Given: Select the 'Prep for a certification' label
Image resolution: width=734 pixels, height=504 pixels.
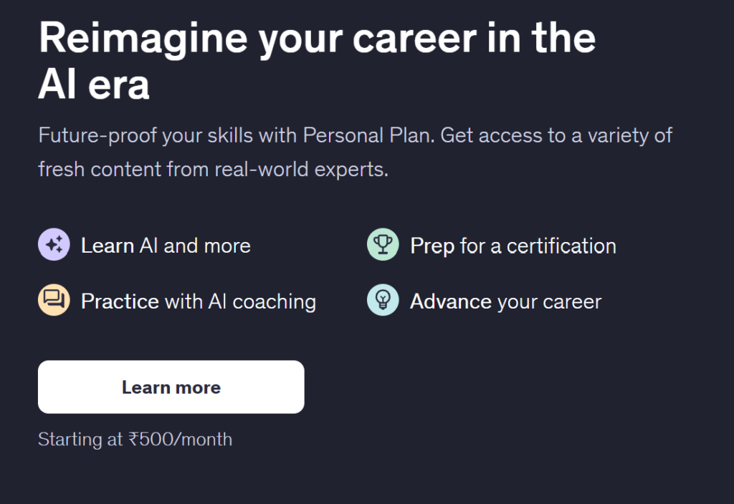Looking at the screenshot, I should (513, 246).
